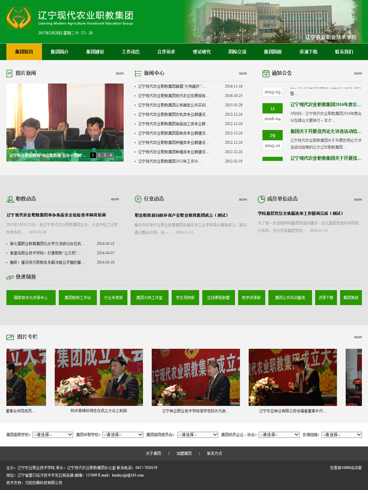
Task: Switch news slideshow to slide 2
Action: (x=99, y=155)
